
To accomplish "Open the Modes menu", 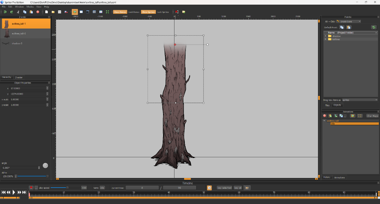I will pyautogui.click(x=30, y=7).
